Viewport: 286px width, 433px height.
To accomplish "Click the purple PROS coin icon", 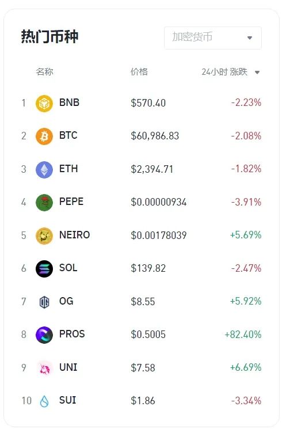I will tap(44, 335).
